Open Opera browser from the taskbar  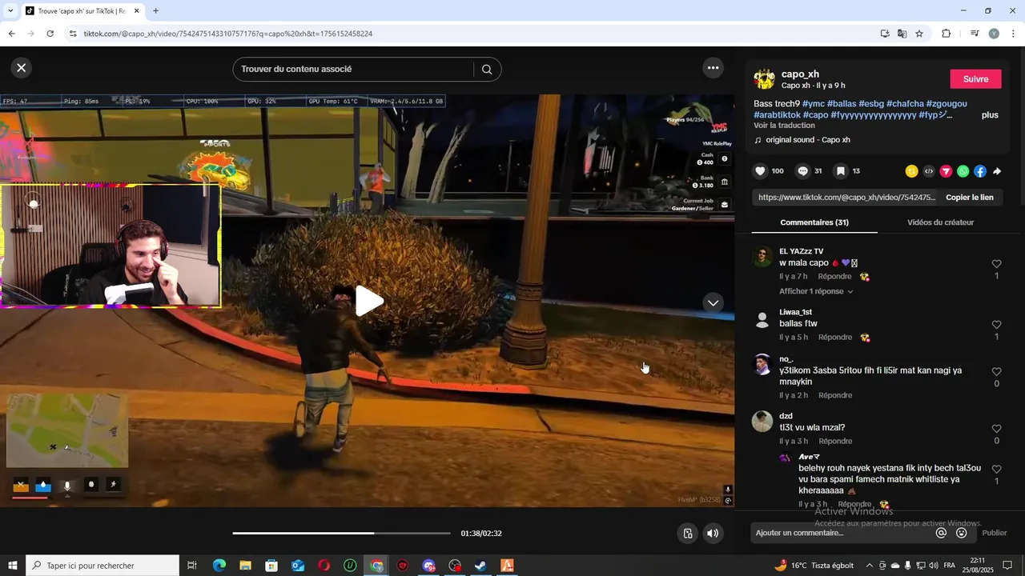click(x=324, y=566)
